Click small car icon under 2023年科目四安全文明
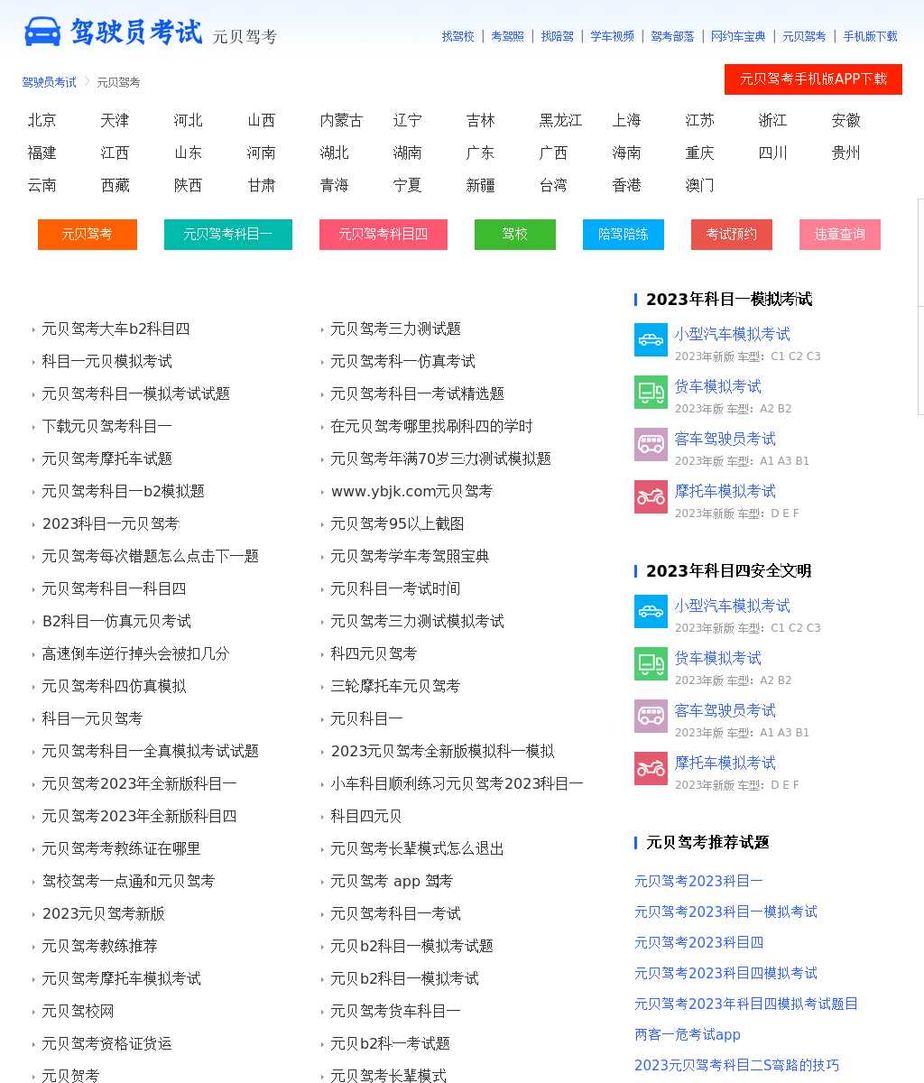Viewport: 924px width, 1083px height. coord(651,612)
